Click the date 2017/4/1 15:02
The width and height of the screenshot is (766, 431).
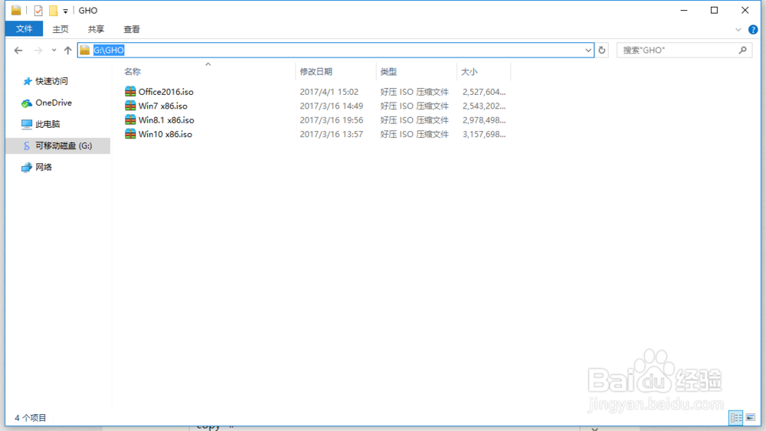329,92
